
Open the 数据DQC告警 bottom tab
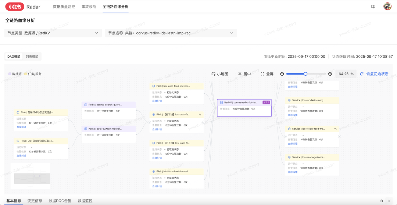(60, 201)
